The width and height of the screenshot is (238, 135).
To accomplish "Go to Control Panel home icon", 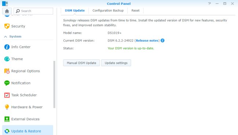I will click(x=7, y=11).
